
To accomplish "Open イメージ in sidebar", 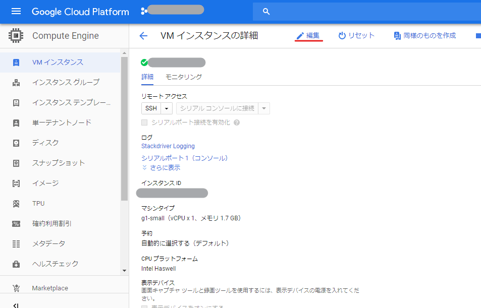I will click(61, 183).
